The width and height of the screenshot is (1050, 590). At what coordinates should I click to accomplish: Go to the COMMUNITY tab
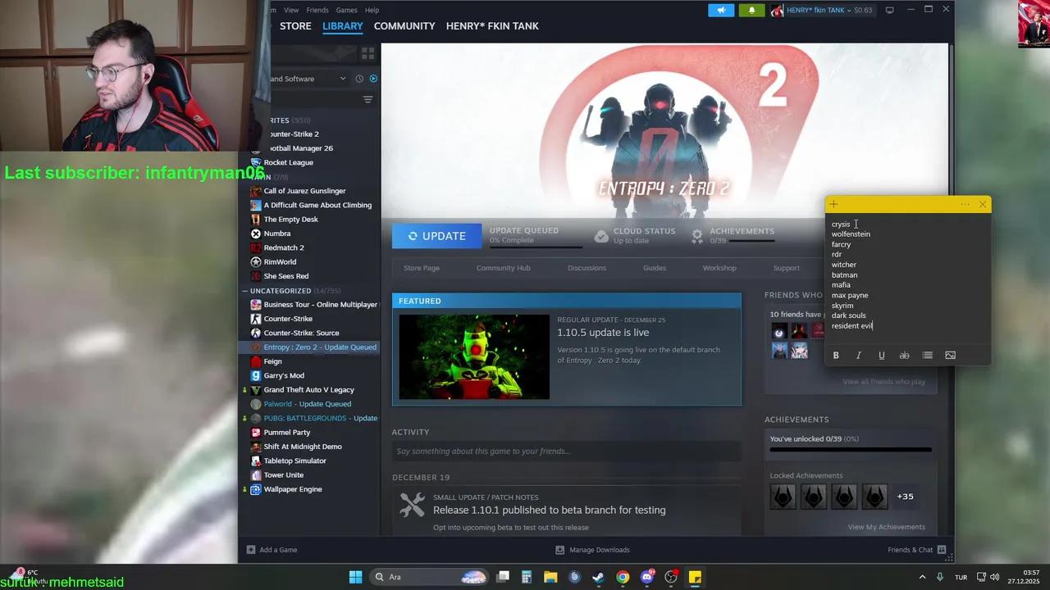pyautogui.click(x=404, y=26)
